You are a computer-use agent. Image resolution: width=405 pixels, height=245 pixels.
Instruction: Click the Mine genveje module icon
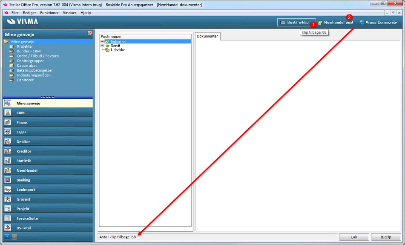coord(8,103)
